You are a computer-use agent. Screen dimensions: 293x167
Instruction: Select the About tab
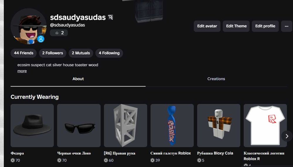tap(78, 79)
